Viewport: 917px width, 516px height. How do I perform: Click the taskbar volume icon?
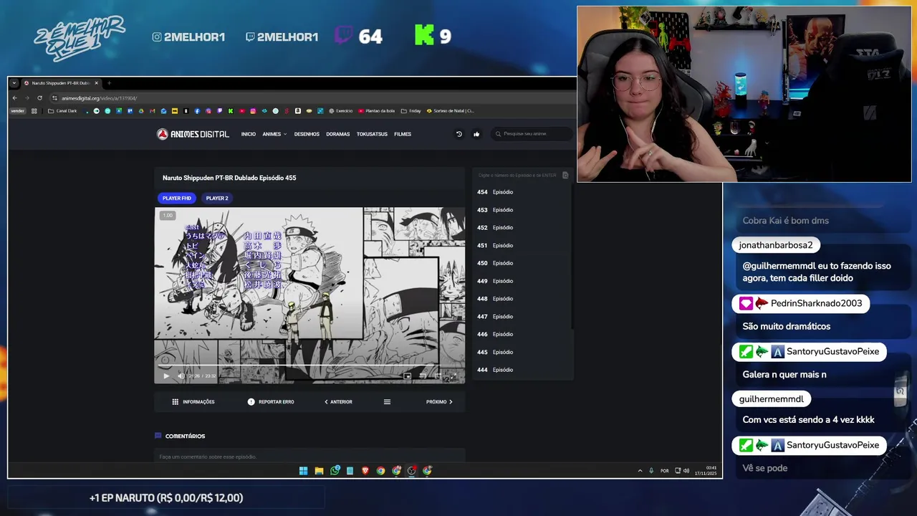coord(686,471)
